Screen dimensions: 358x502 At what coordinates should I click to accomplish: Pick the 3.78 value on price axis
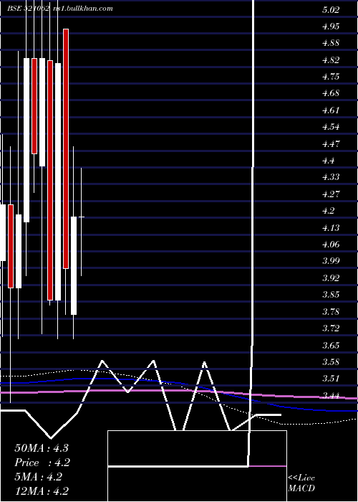coord(331,311)
